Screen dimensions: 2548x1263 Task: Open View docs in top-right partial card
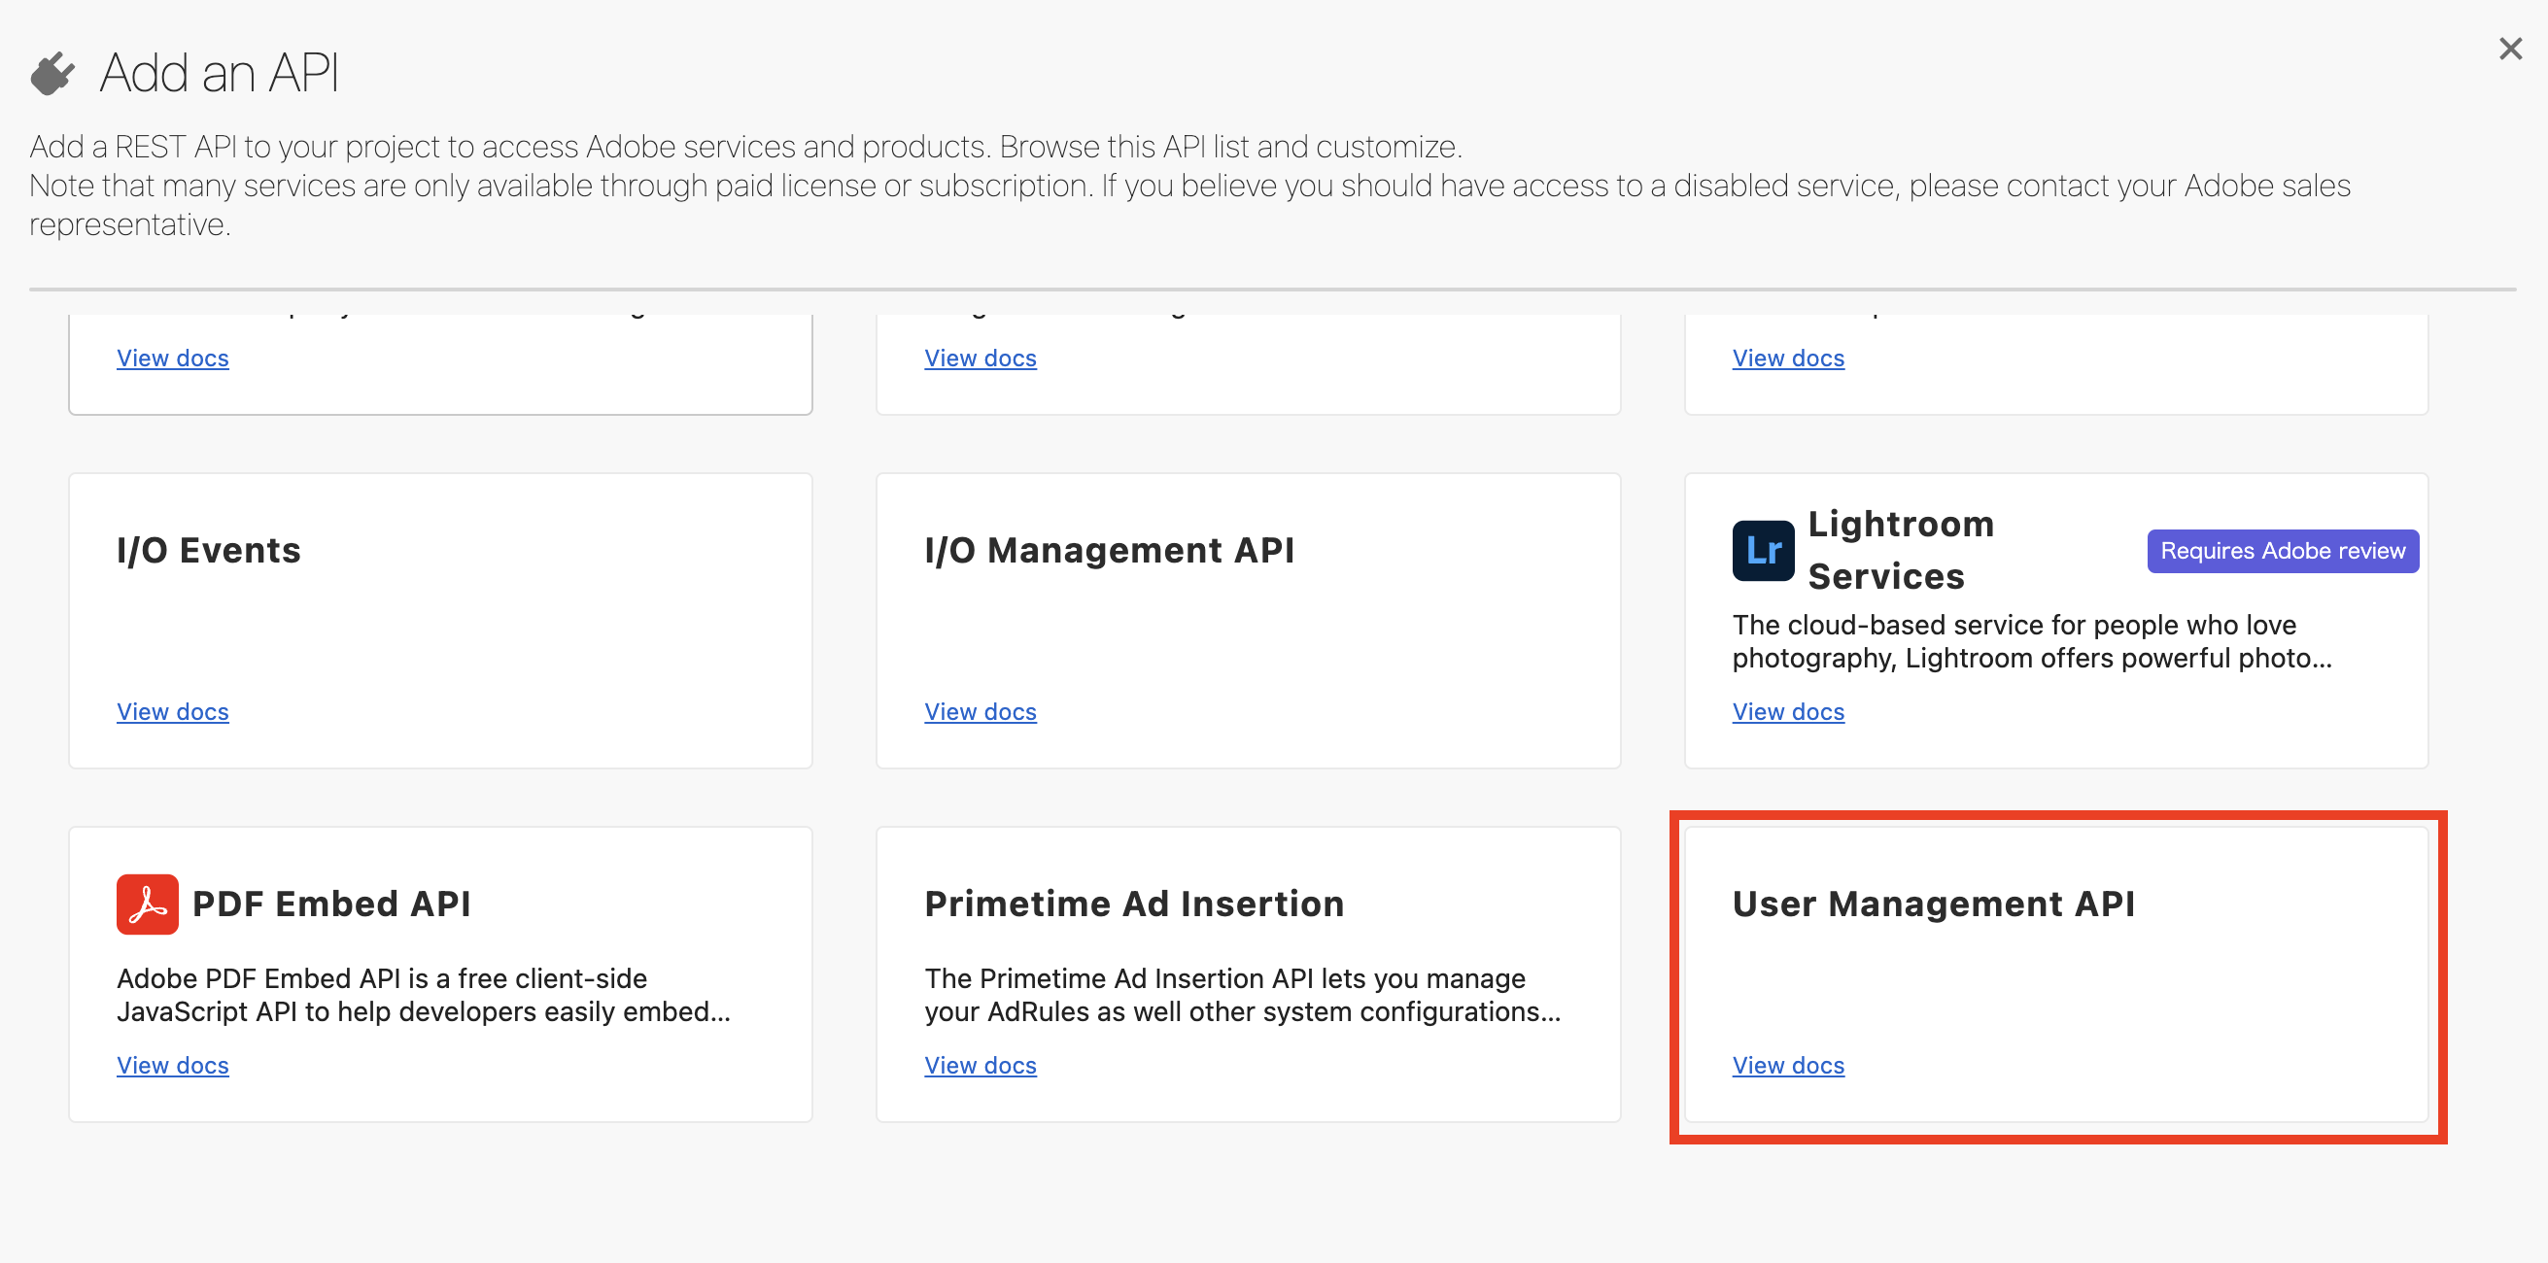point(1788,358)
